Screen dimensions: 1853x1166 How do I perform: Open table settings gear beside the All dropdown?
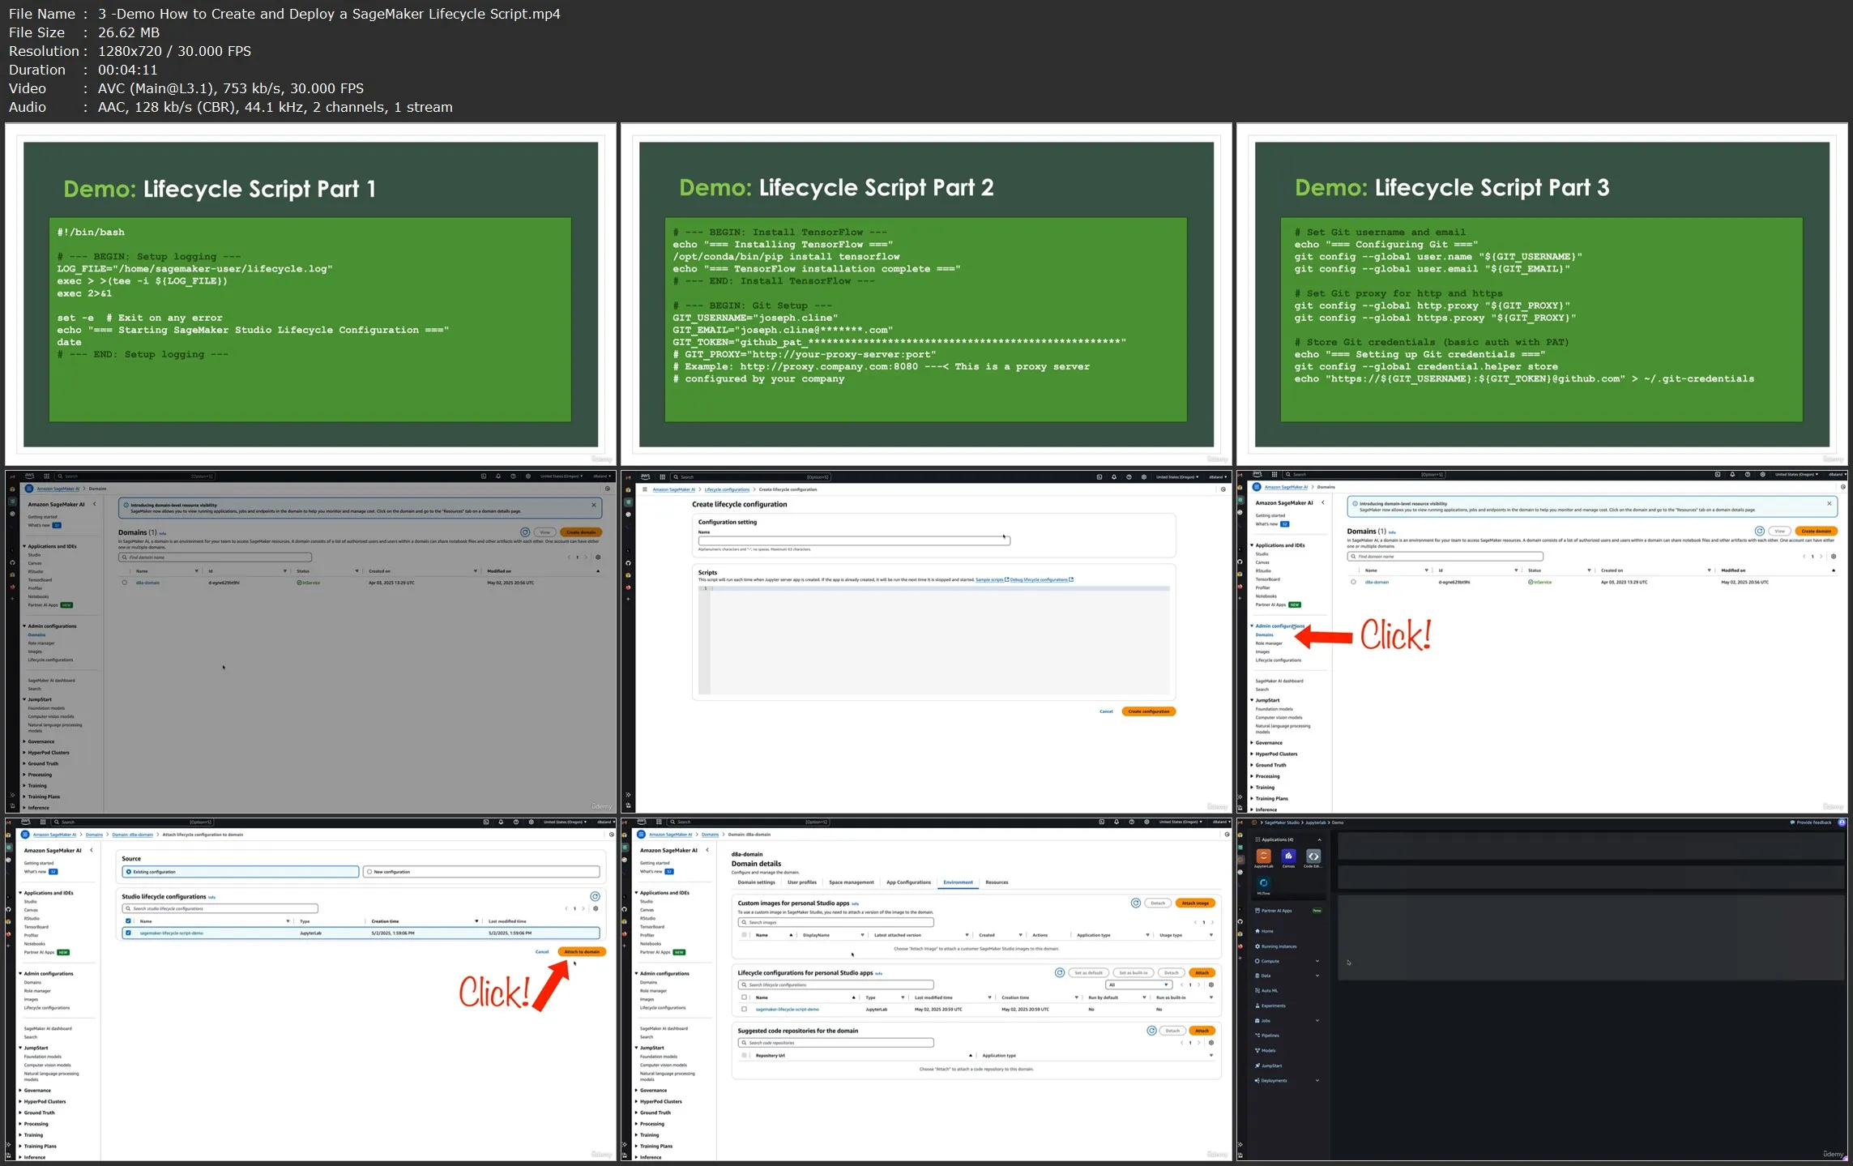(x=1211, y=984)
